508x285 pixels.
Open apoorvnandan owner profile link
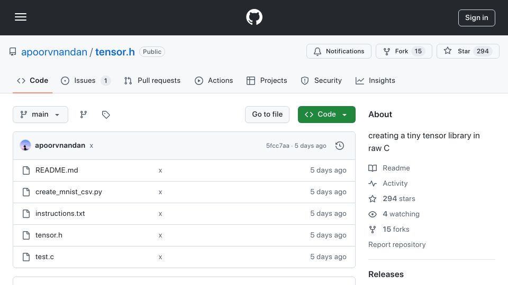coord(54,52)
